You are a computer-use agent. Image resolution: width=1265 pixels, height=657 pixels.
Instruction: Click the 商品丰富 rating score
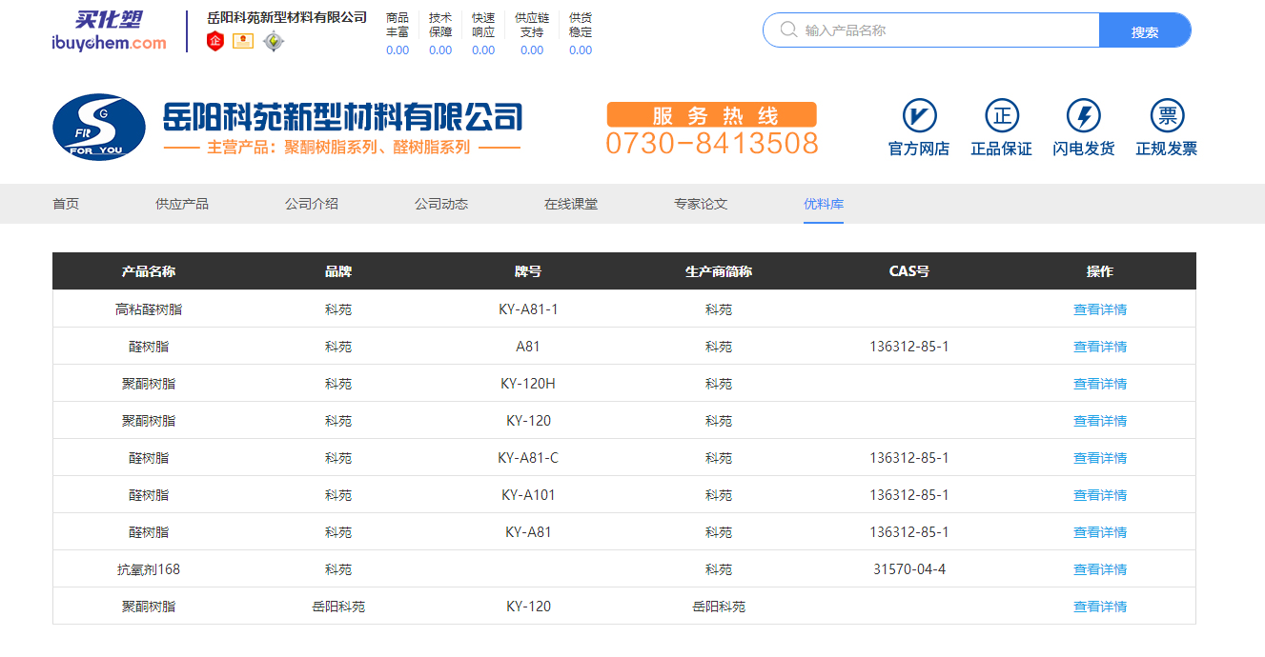(398, 50)
